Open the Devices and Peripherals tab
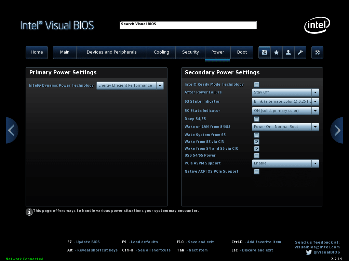 (111, 53)
